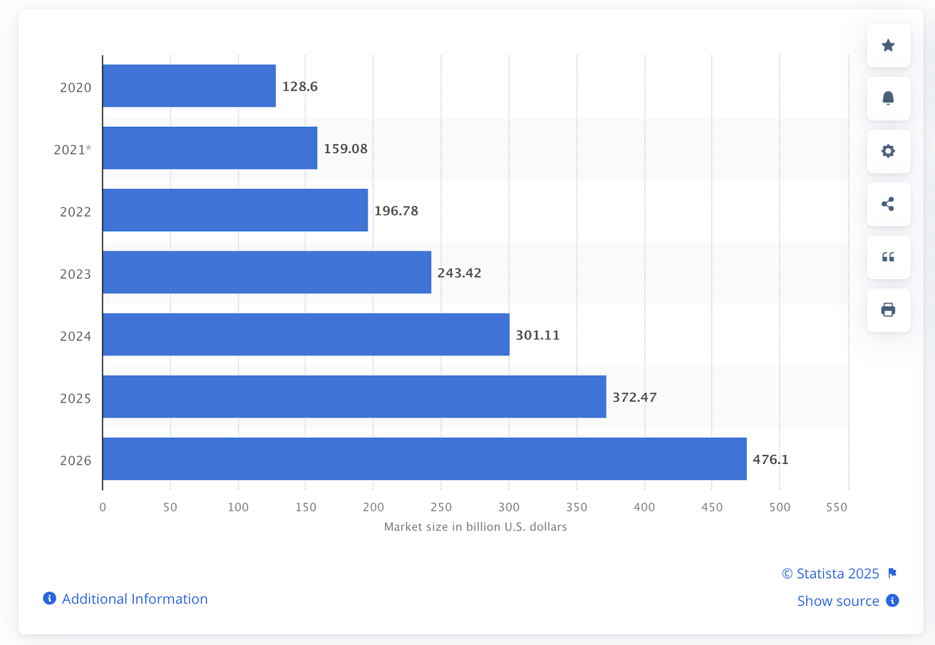Viewport: 935px width, 645px height.
Task: Open the Additional Information link
Action: pos(135,598)
